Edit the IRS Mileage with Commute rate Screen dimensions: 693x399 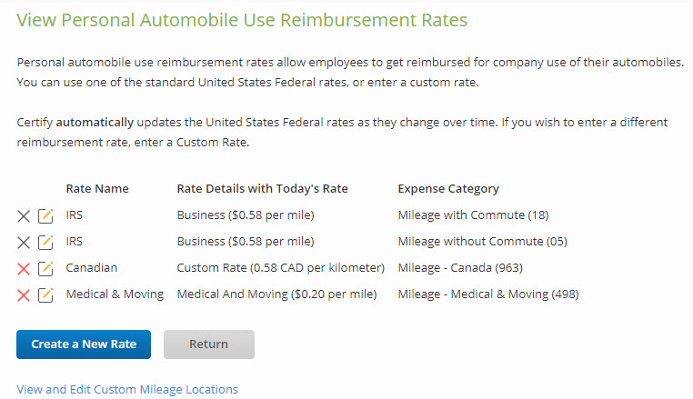point(45,216)
